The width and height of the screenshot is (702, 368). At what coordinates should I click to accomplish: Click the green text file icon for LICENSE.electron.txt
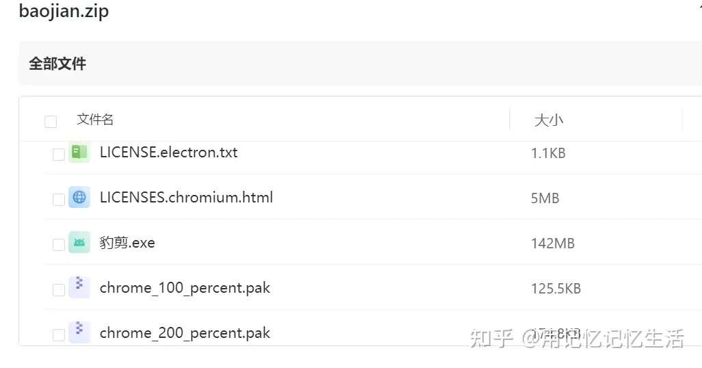pos(79,153)
